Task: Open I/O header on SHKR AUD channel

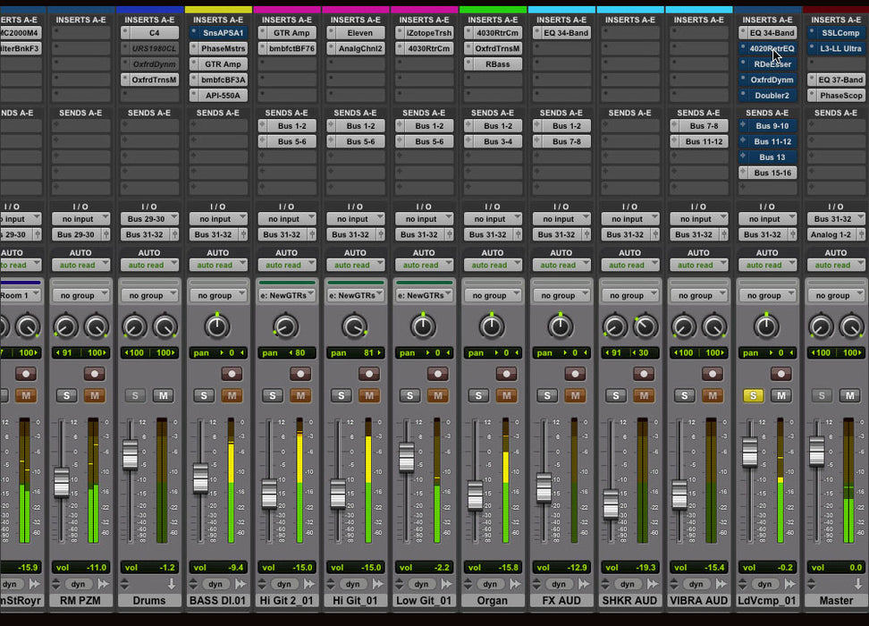Action: pyautogui.click(x=629, y=207)
